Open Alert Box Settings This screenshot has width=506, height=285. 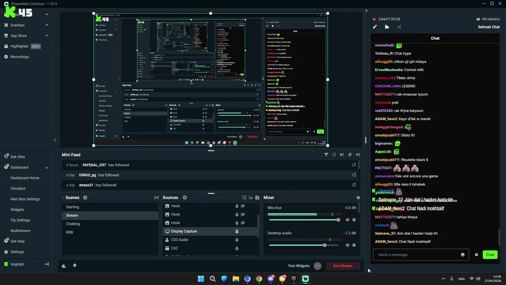(25, 199)
